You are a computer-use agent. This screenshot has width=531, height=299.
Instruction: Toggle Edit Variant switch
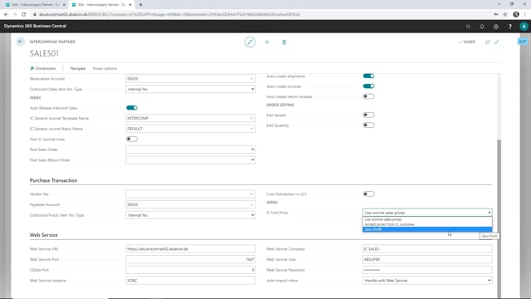click(x=368, y=115)
